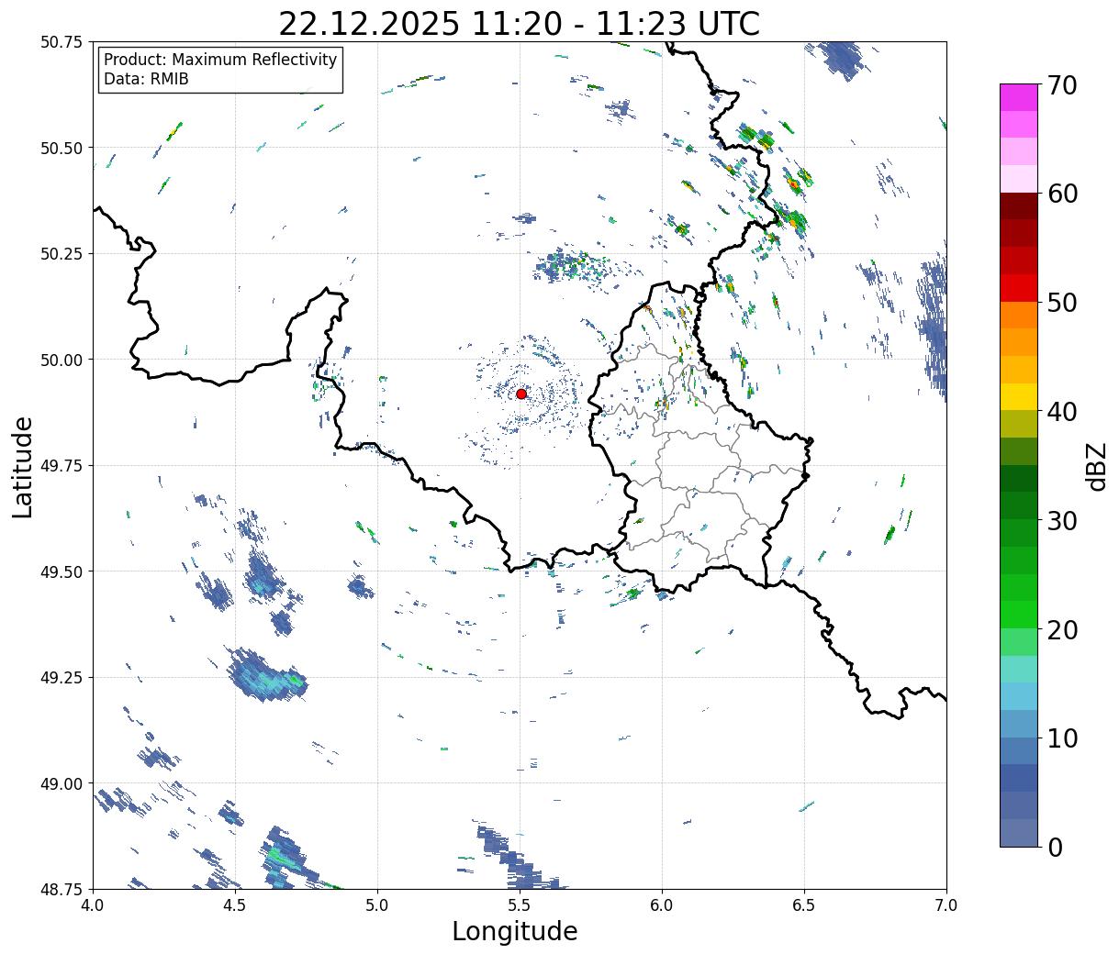Click the 6.0 longitude tick label
The width and height of the screenshot is (1119, 954).
[662, 905]
